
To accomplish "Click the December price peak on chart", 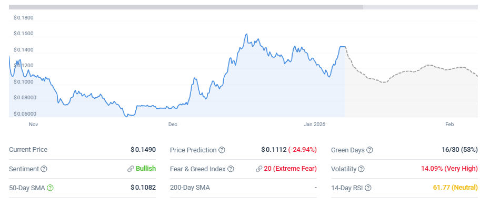I will click(246, 34).
